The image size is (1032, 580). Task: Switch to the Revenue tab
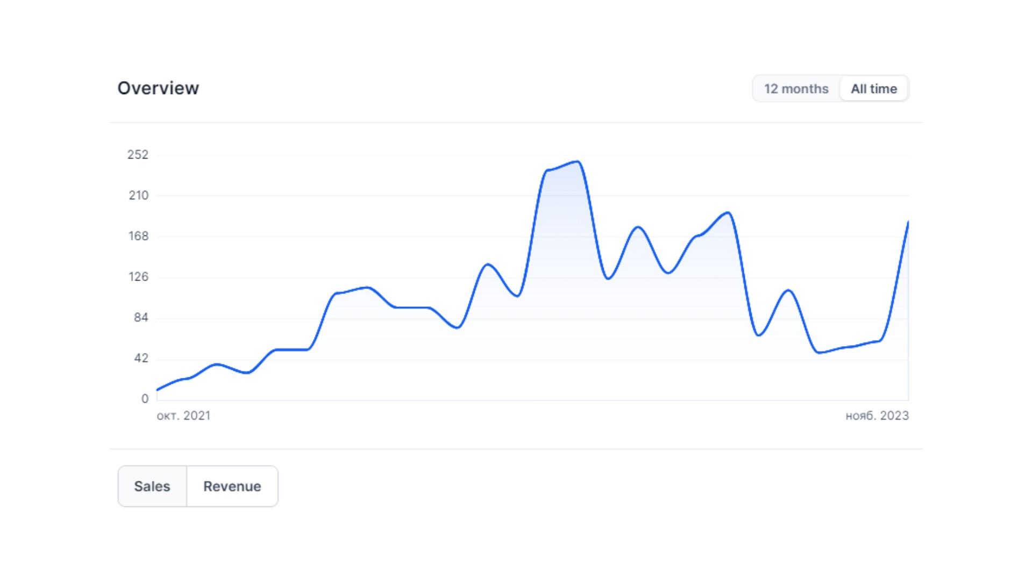(x=232, y=486)
